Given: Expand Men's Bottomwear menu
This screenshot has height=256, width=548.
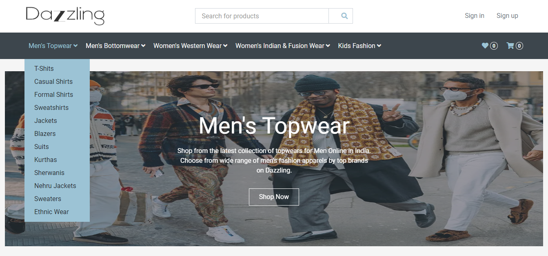Looking at the screenshot, I should [115, 46].
